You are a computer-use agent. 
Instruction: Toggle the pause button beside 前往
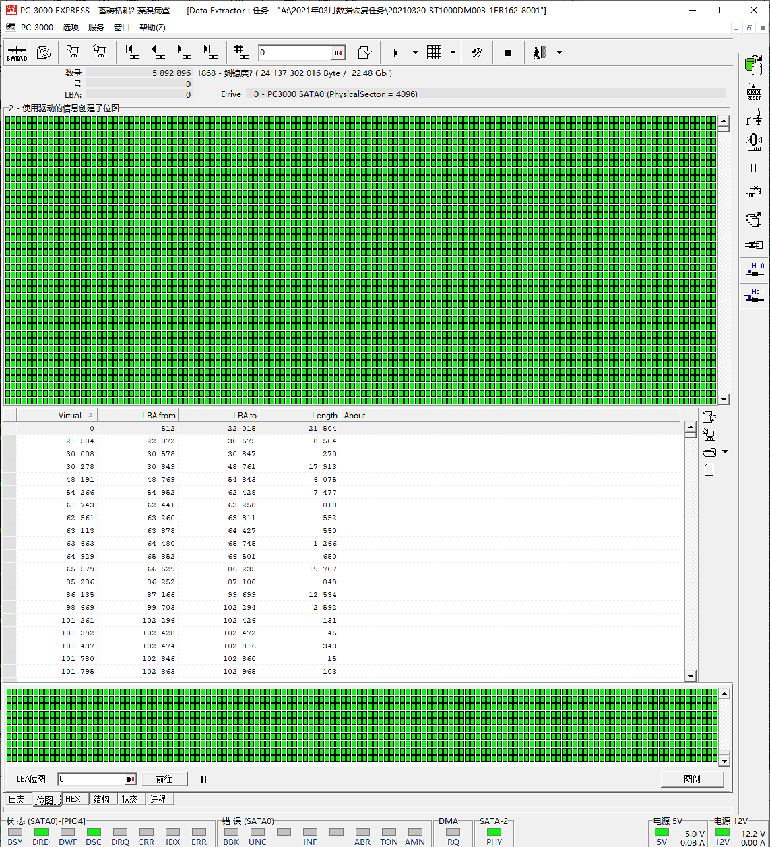pyautogui.click(x=203, y=779)
